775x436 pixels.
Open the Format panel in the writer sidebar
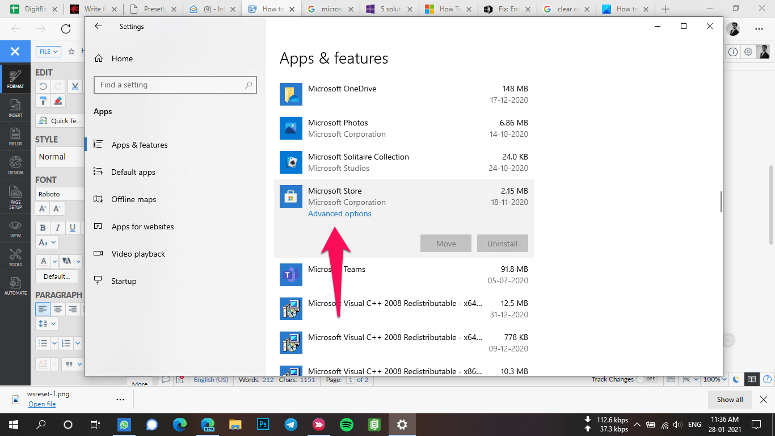click(15, 79)
